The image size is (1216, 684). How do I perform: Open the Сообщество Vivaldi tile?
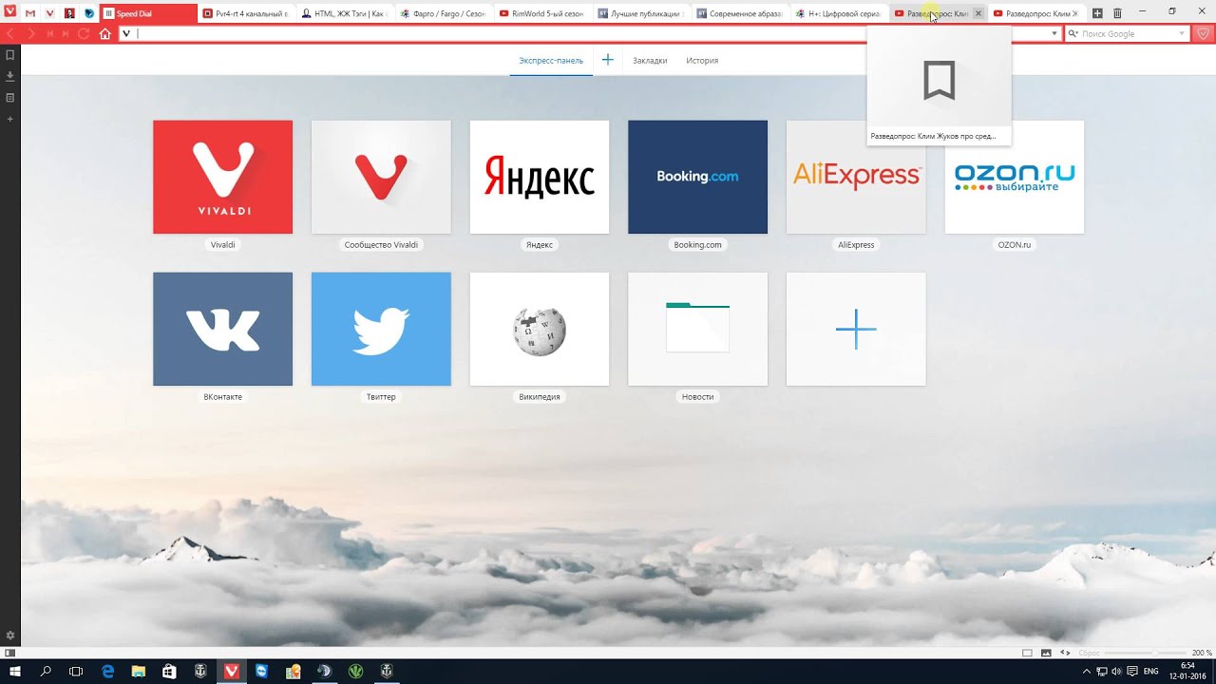(381, 177)
